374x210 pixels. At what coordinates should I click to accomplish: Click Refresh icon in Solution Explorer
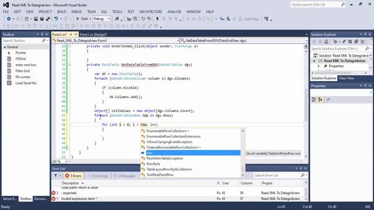pyautogui.click(x=350, y=41)
